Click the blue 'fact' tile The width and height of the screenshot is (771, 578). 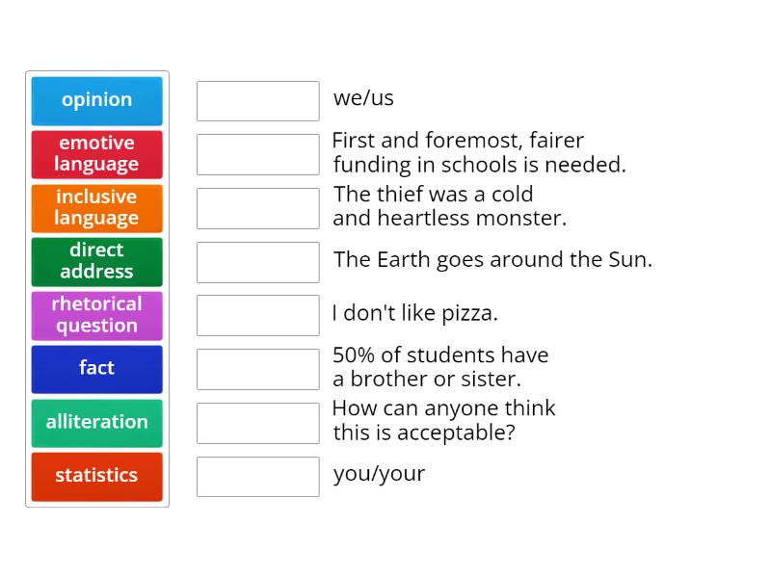pos(96,369)
